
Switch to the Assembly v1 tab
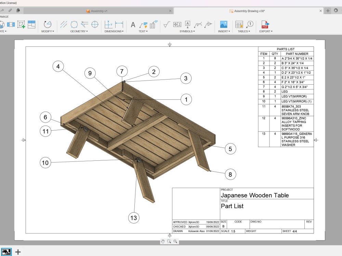98,11
